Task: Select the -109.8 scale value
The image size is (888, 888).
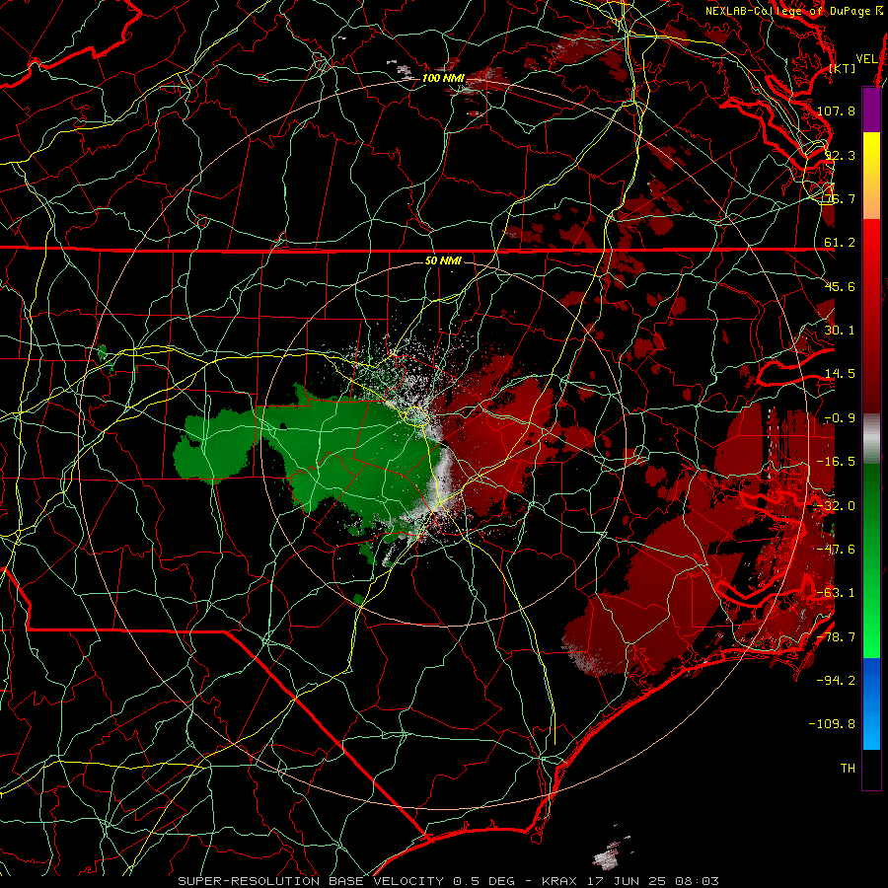Action: [x=832, y=724]
